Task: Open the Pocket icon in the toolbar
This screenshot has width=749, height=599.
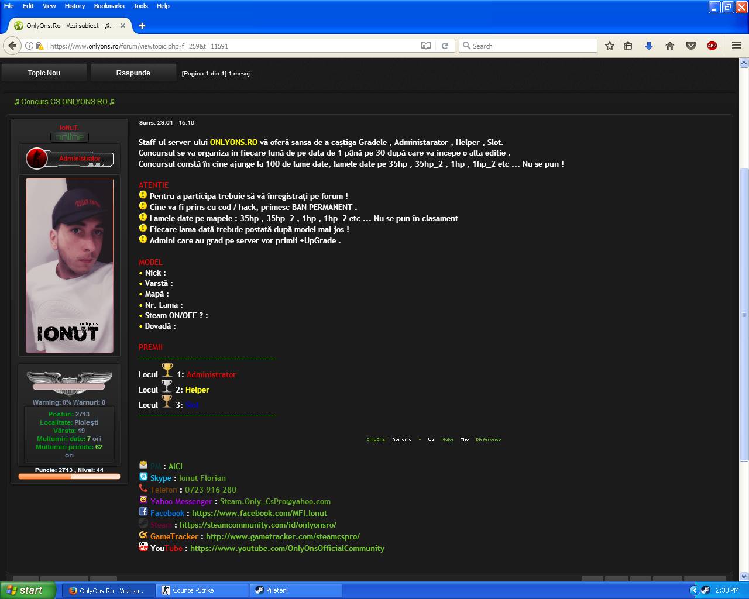Action: (691, 46)
